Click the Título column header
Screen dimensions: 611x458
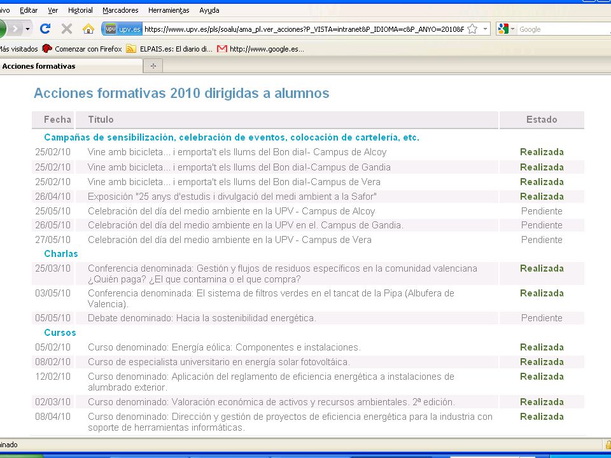[287, 120]
